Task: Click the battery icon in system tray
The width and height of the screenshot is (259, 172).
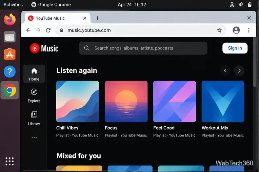Action: click(x=250, y=4)
